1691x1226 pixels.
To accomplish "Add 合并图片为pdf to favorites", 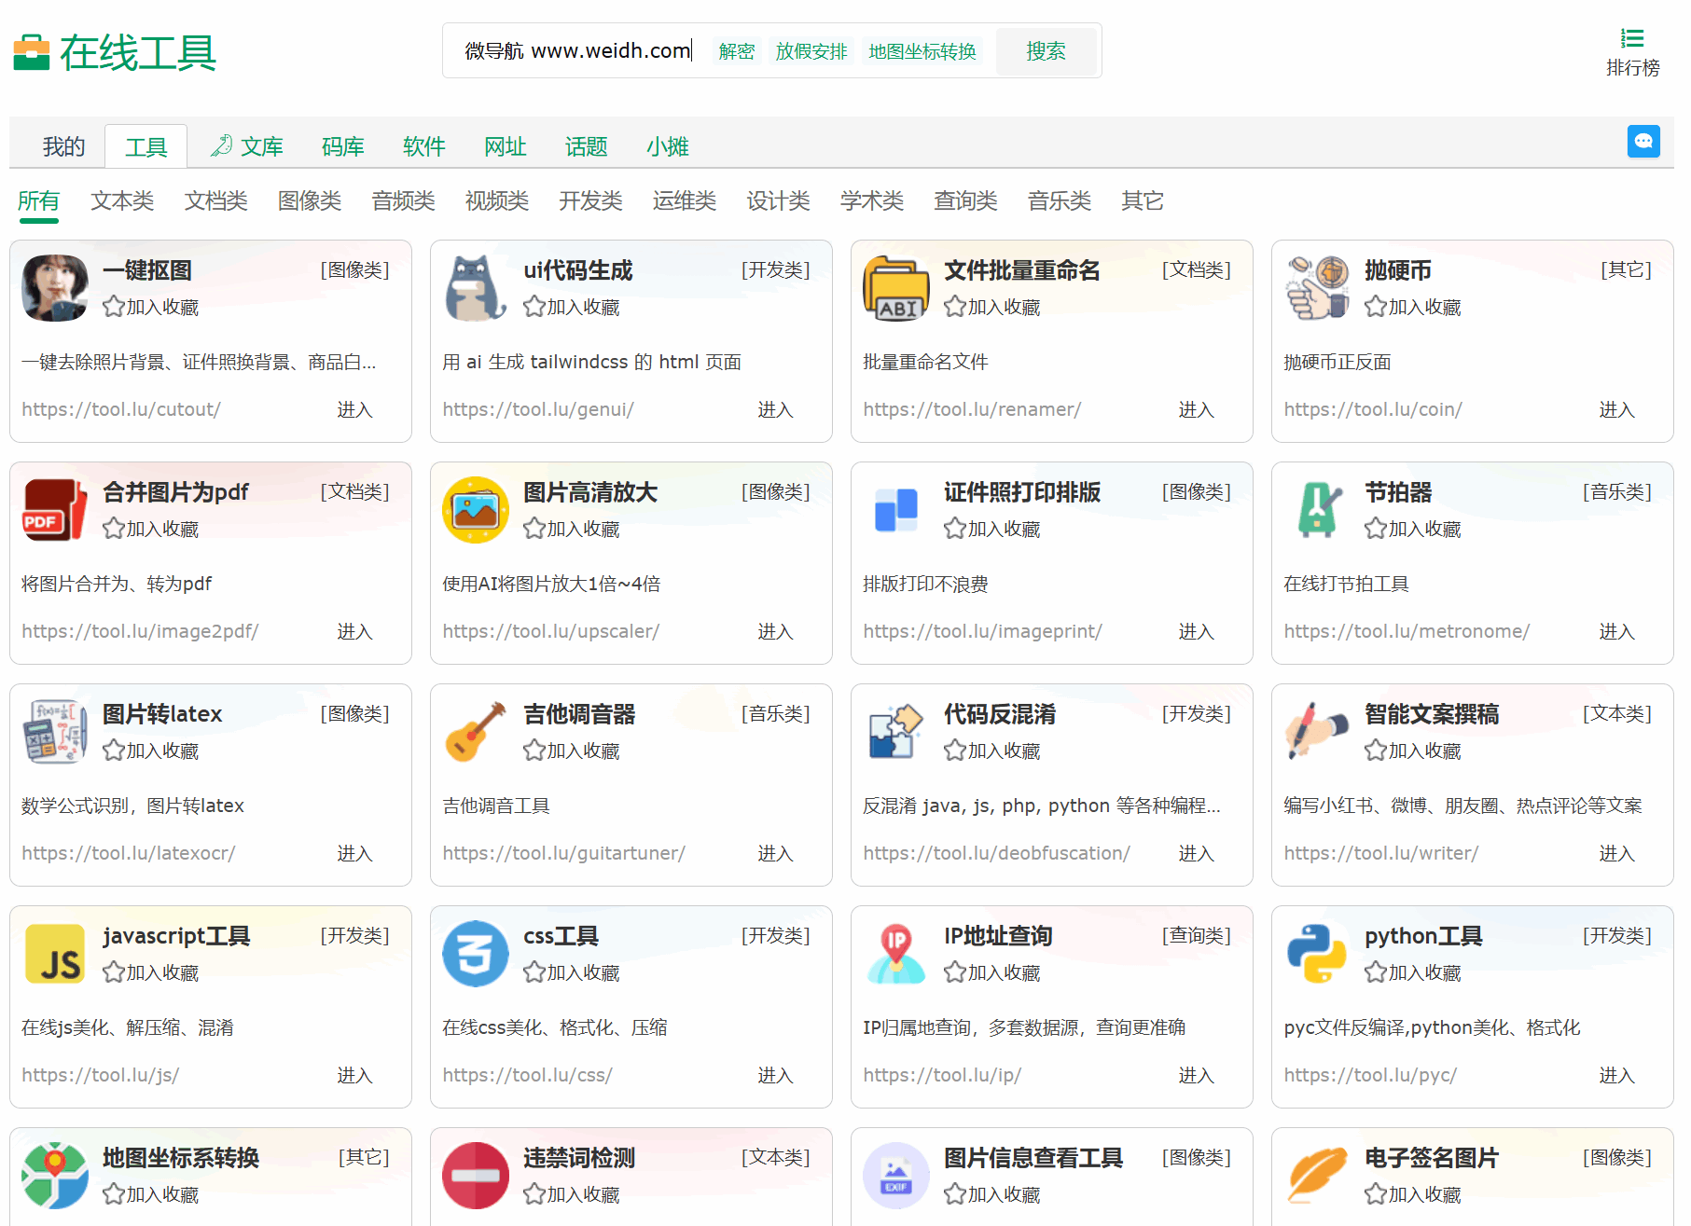I will tap(151, 529).
